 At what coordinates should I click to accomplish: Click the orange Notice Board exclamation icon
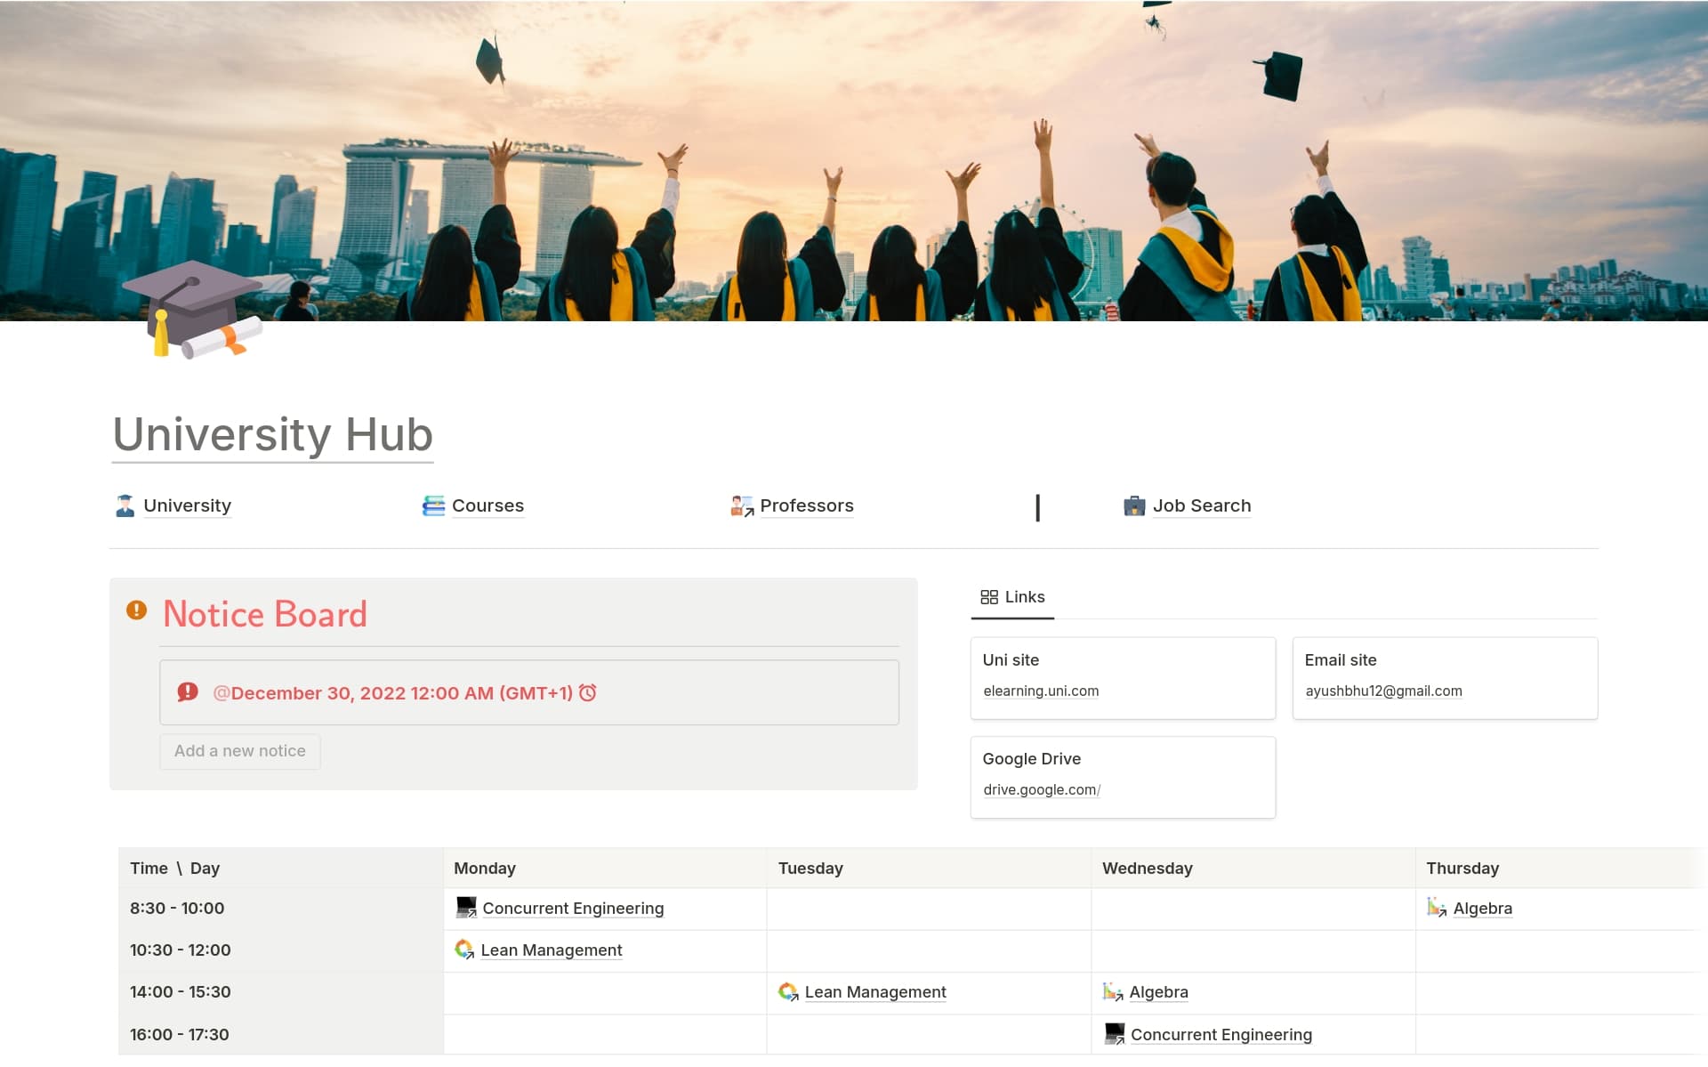coord(136,610)
